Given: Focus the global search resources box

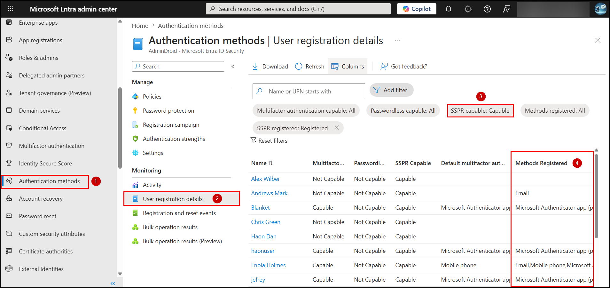Looking at the screenshot, I should pyautogui.click(x=298, y=9).
